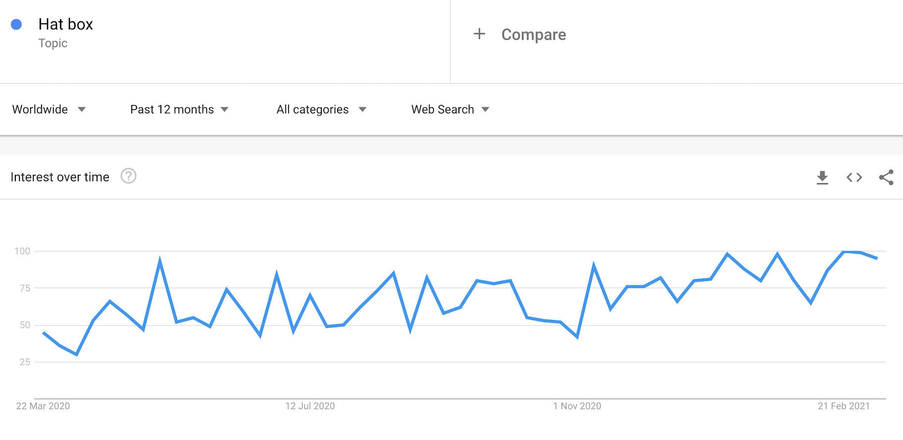The width and height of the screenshot is (903, 440).
Task: Click the 25 value on the y-axis
Action: (x=25, y=362)
